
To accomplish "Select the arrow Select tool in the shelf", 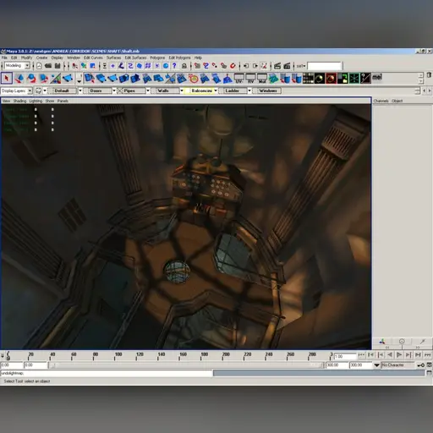I will [x=7, y=78].
